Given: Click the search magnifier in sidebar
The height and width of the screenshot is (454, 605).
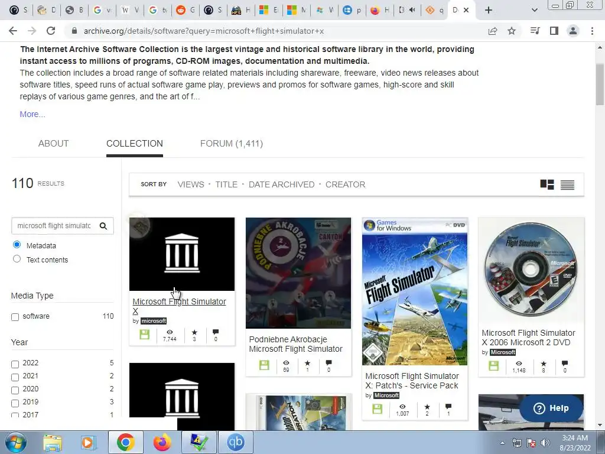Looking at the screenshot, I should pos(103,226).
